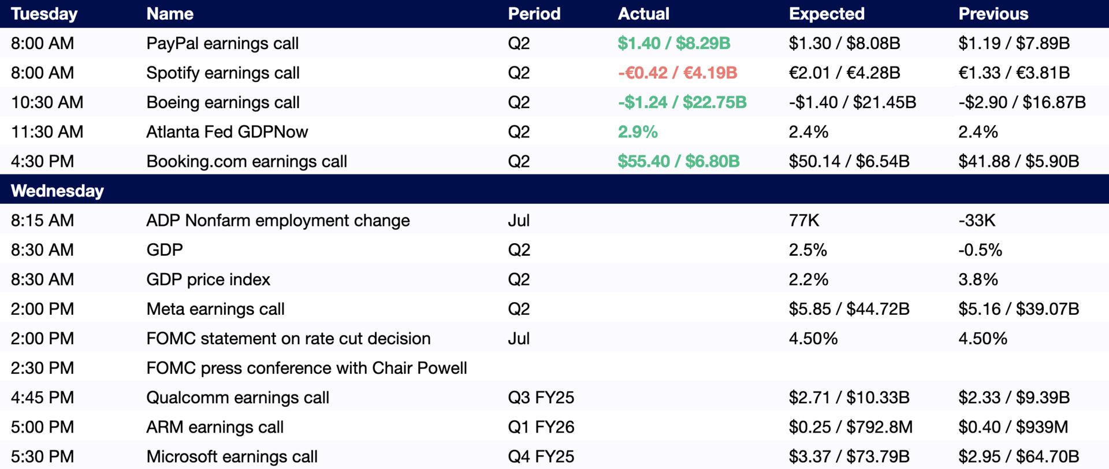Select ADP Nonfarm employment change row
Image resolution: width=1109 pixels, height=469 pixels.
click(x=277, y=220)
